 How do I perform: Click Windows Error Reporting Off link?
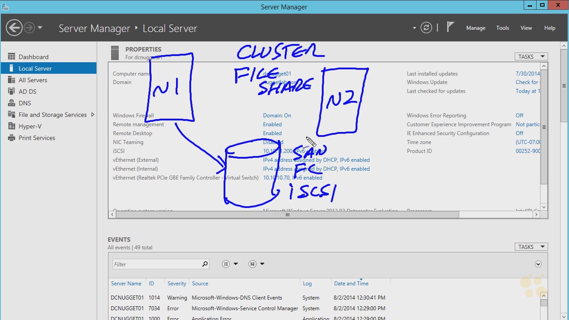(519, 116)
